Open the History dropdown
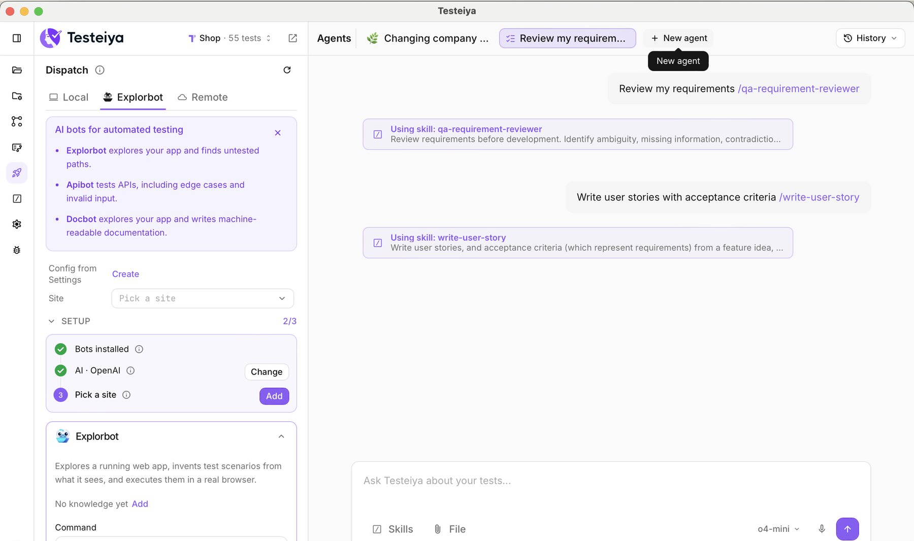 [870, 38]
